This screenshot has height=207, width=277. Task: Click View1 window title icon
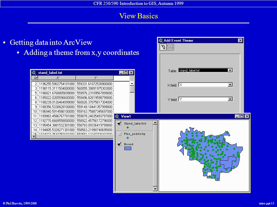pyautogui.click(x=117, y=116)
